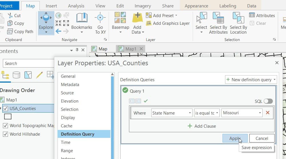Click the Fixed Zoom Out arrows icon

tap(66, 23)
